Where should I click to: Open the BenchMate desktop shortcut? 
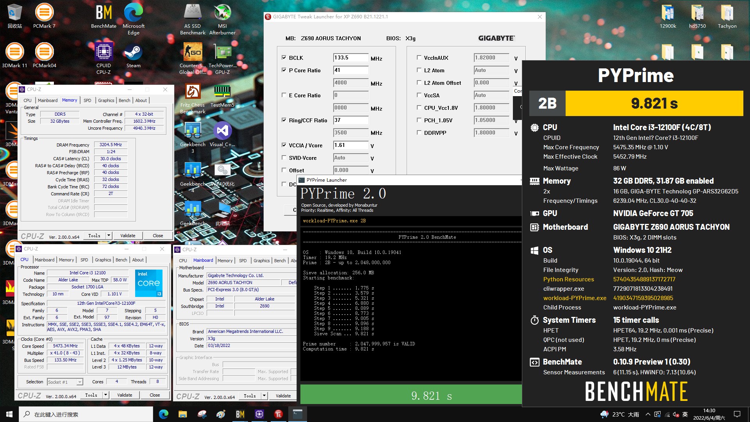click(104, 16)
